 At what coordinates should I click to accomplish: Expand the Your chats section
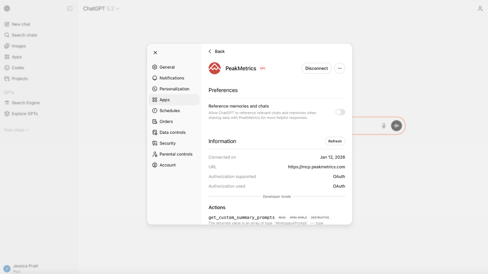tap(16, 130)
